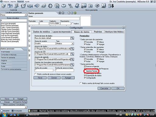Screen dimensions: 156x117
Task: Click the title bar dropdown arrow next to HiDoctor 8.0
Action: (151, 2)
